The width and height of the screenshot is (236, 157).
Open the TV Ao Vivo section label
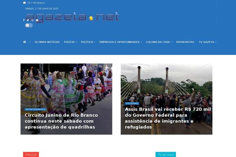point(166,155)
